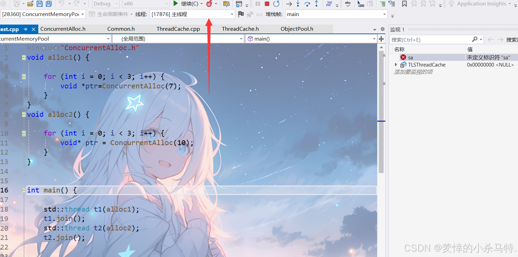Open the thread selector dropdown
Image resolution: width=518 pixels, height=257 pixels.
192,14
